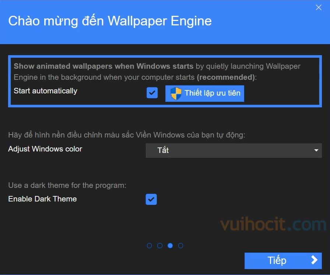
Task: Click the vuihocit.com watermark
Action: pyautogui.click(x=273, y=224)
